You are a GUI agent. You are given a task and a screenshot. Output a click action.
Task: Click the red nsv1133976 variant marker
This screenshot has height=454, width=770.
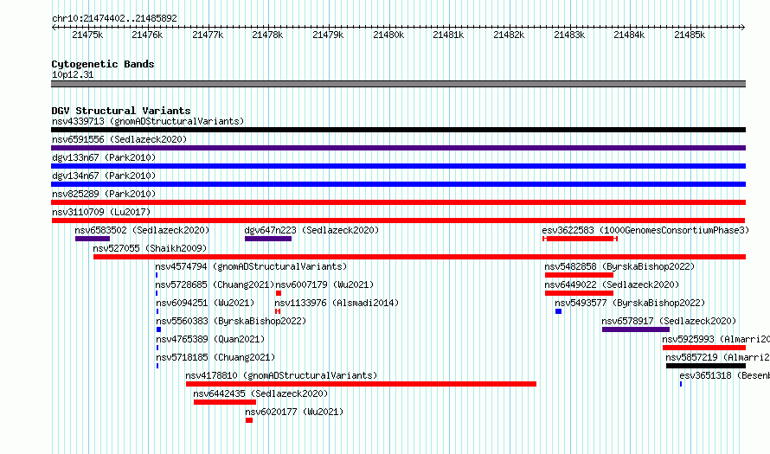click(x=278, y=311)
